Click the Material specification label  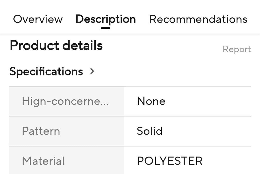[43, 161]
